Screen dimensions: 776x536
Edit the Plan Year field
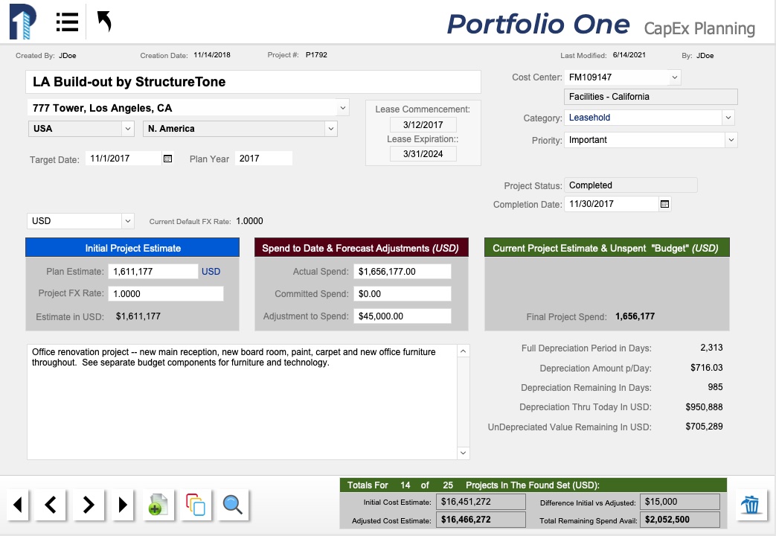point(263,159)
